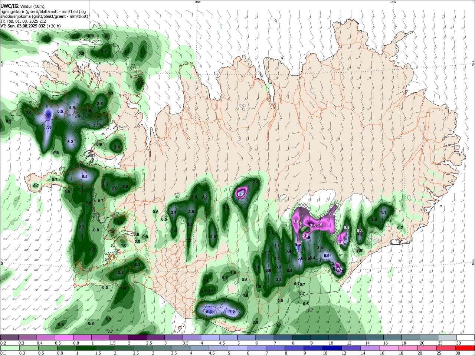Select the 3.9 precipitation value label

(x=268, y=270)
